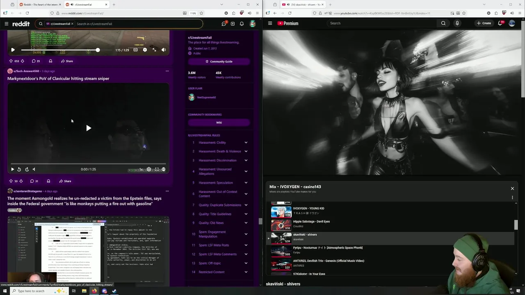Screen dimensions: 525x295
Task: Open more options for the Markynextdoor post
Action: 167,71
